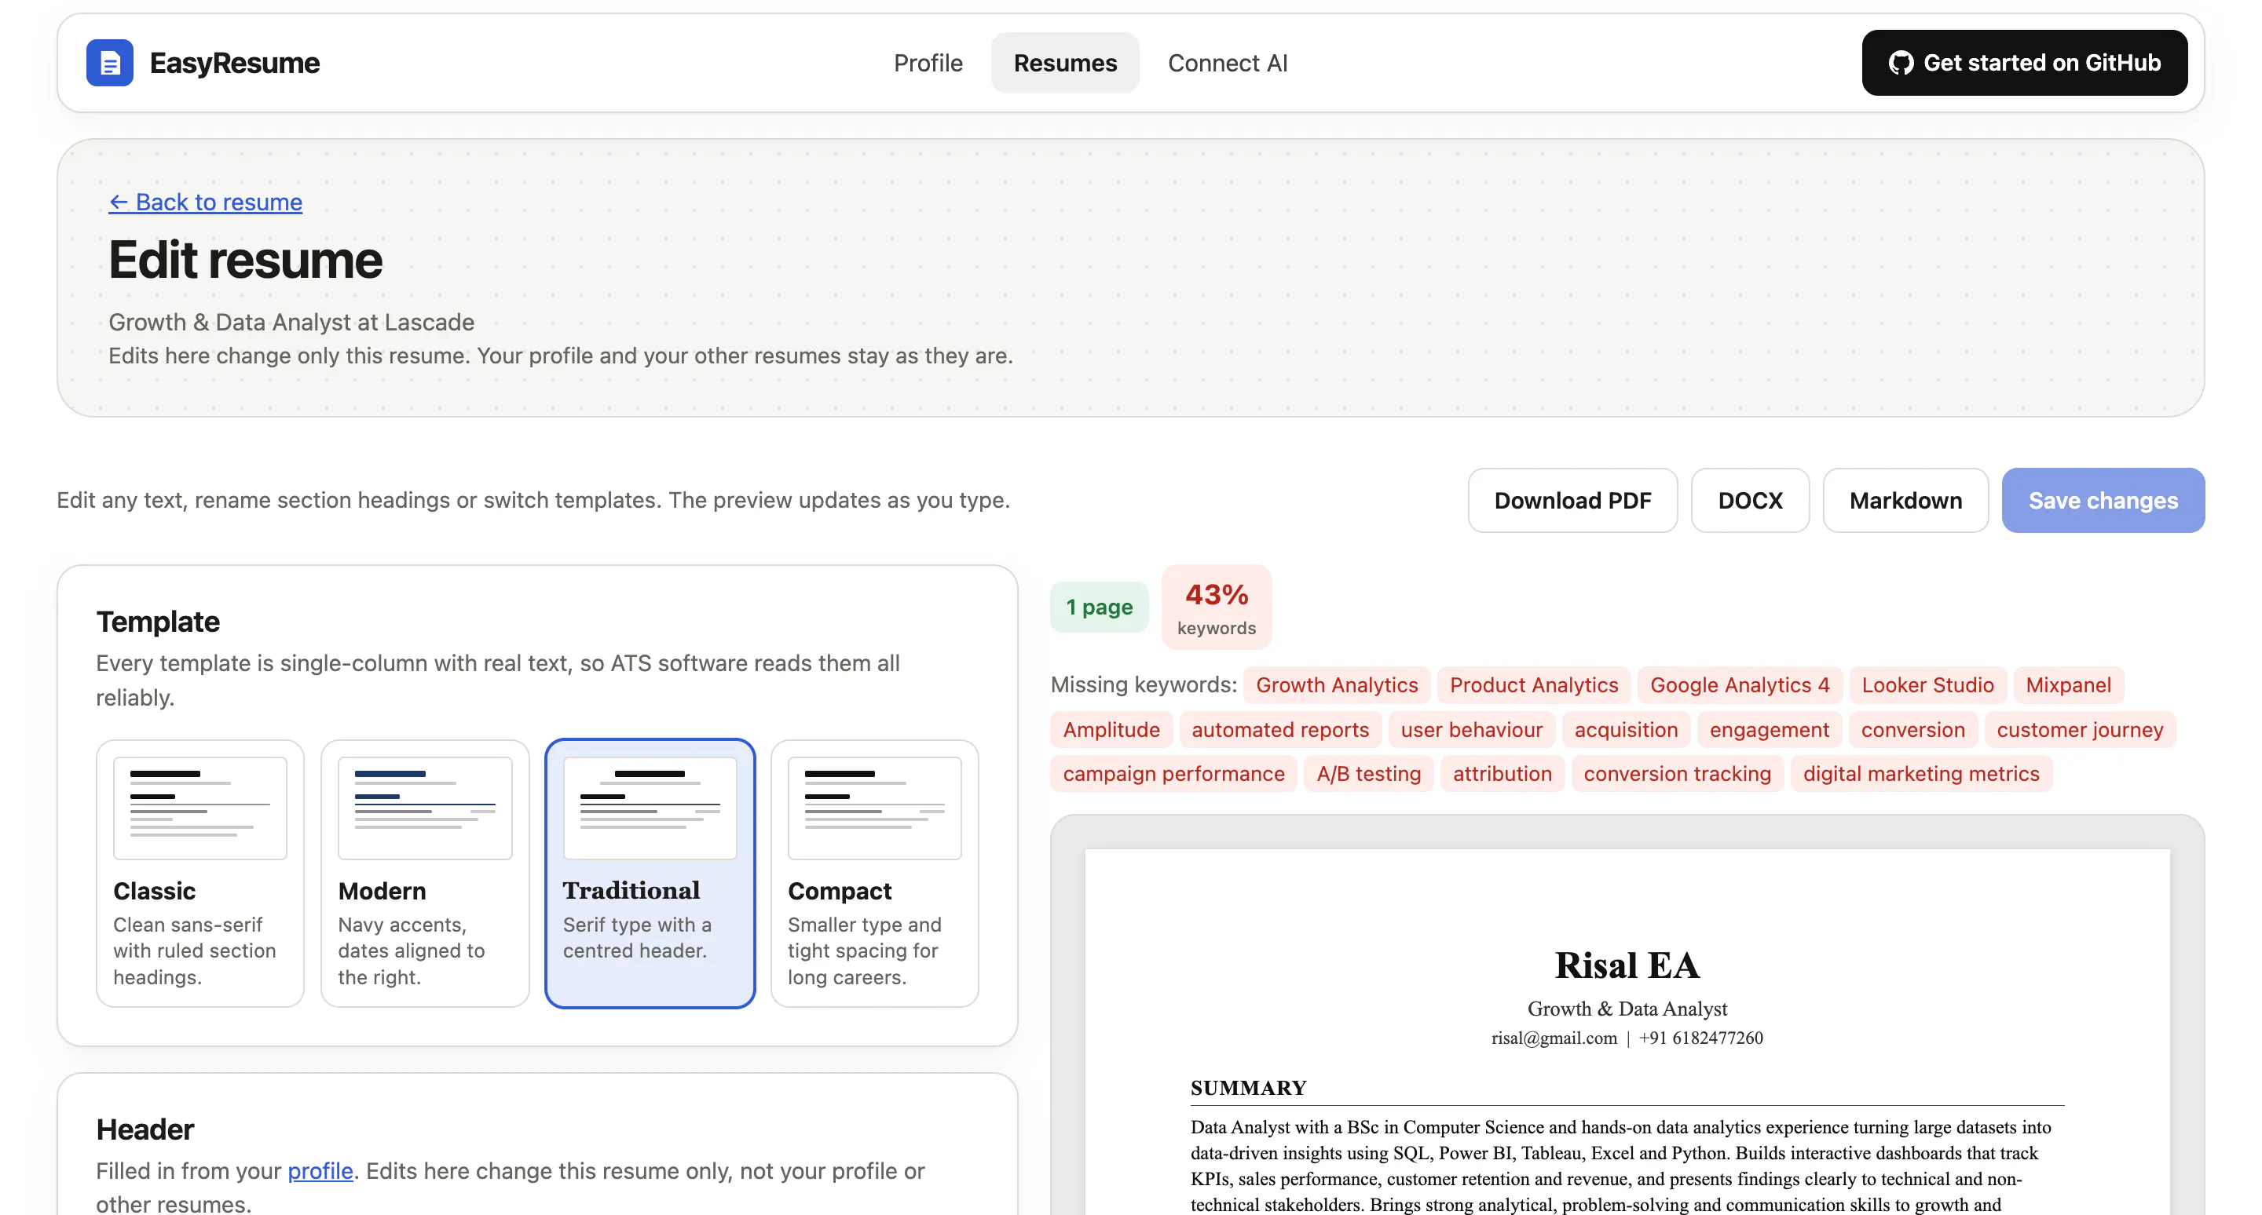2262x1215 pixels.
Task: Click the 1 page badge
Action: (1100, 606)
